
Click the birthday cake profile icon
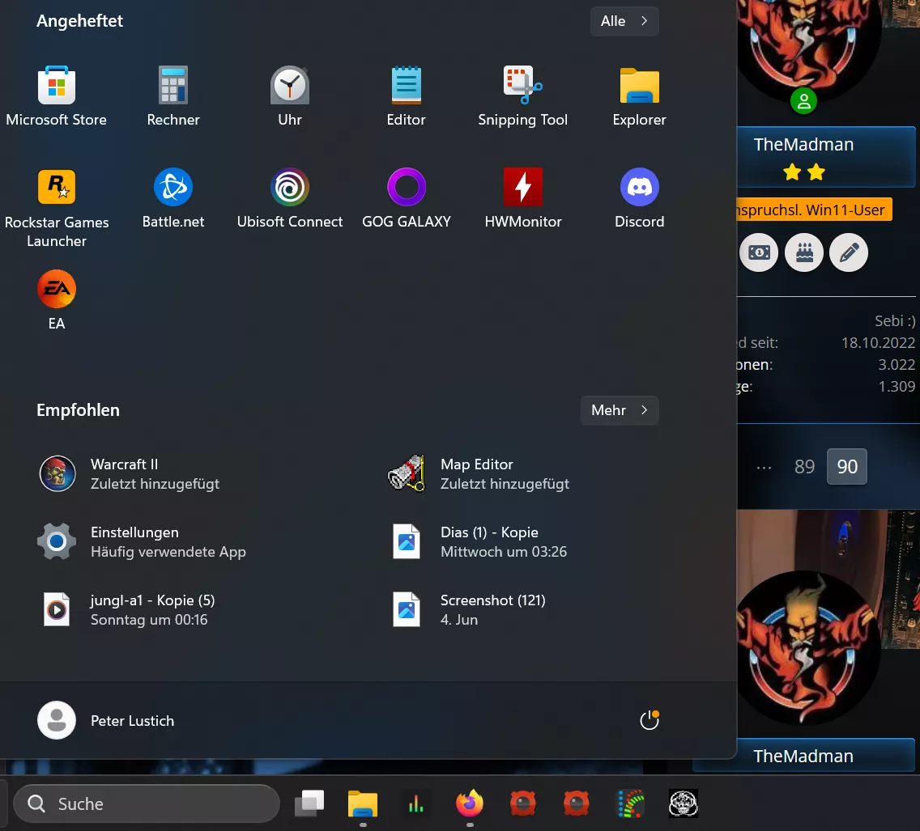click(x=804, y=252)
